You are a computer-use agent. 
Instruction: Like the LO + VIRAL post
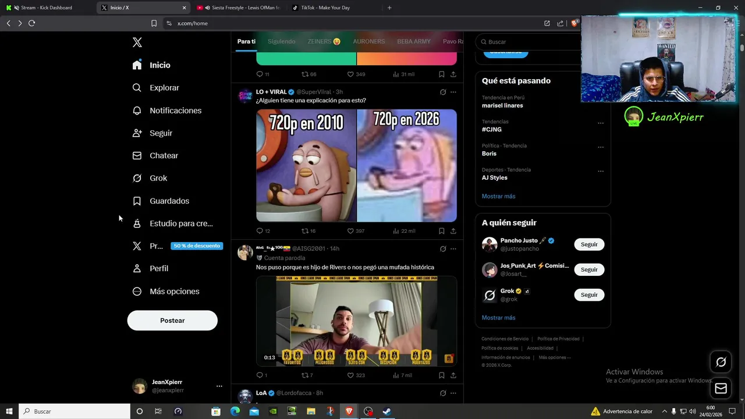click(x=356, y=231)
